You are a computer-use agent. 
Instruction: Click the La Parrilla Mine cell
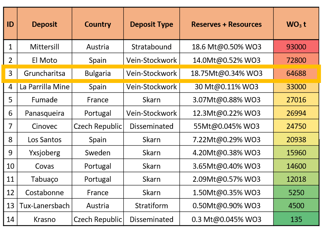[44, 86]
